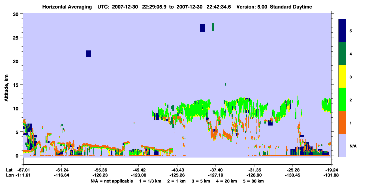368x189 pixels.
Task: Click the yellow color bar segment labeled 3
Action: tap(342, 77)
